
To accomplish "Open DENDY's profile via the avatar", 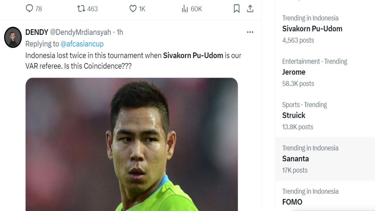I will click(x=13, y=38).
